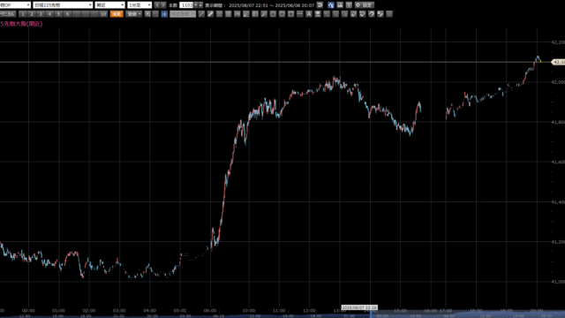The width and height of the screenshot is (565, 318).
Task: Click the bottom timeline range slider handle
Action: [x=371, y=313]
